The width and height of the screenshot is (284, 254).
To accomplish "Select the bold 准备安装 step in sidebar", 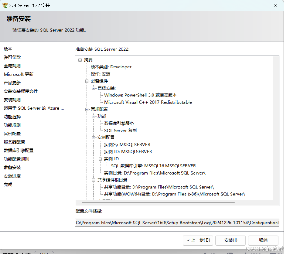I will [x=12, y=168].
